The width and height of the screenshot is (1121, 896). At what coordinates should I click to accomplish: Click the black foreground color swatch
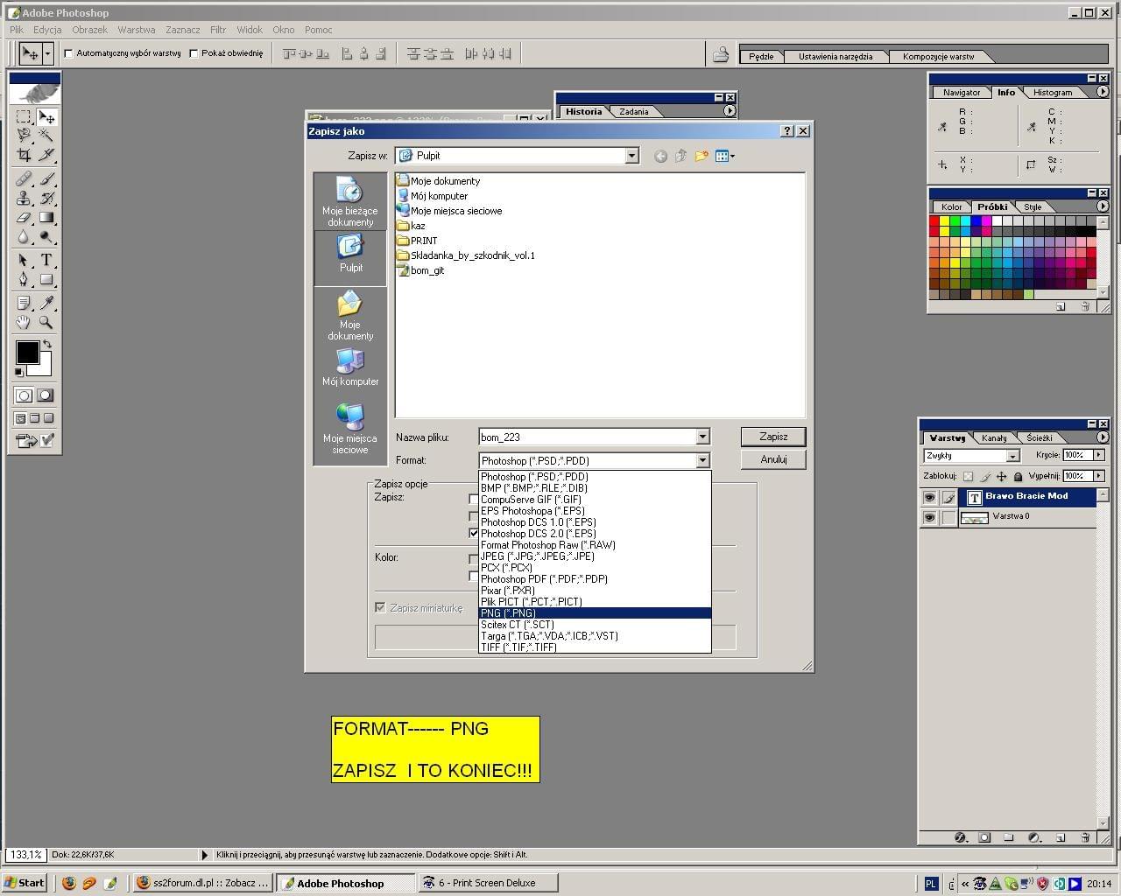point(27,353)
